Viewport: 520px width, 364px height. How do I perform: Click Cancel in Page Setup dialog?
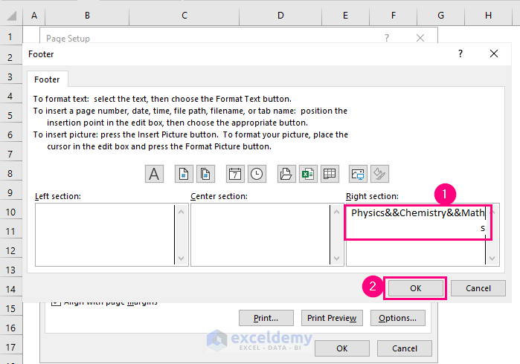click(405, 348)
